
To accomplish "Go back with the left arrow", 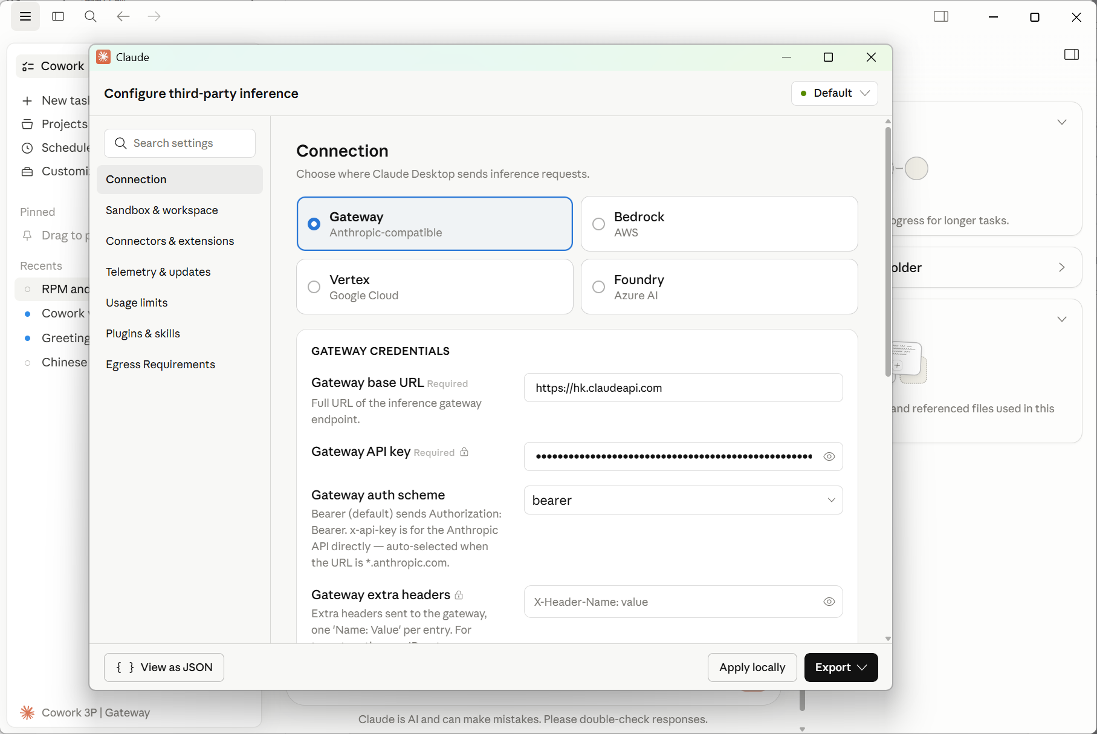I will (123, 16).
